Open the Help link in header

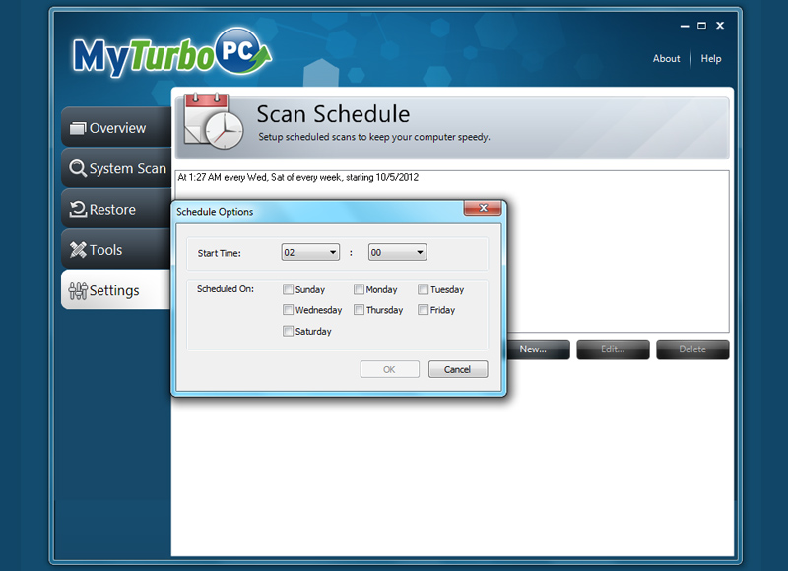(711, 59)
